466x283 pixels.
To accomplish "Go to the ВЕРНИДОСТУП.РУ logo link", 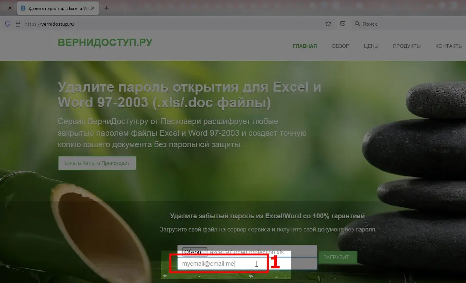I will (105, 42).
